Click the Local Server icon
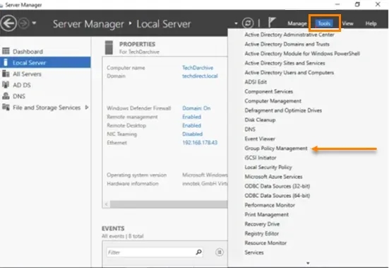The image size is (389, 268). point(6,62)
